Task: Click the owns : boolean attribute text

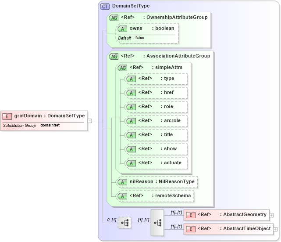Action: [x=152, y=29]
